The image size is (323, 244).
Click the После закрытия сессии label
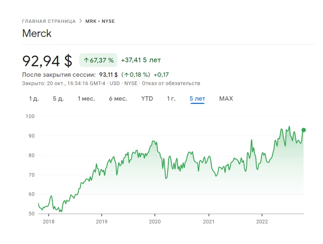[59, 75]
